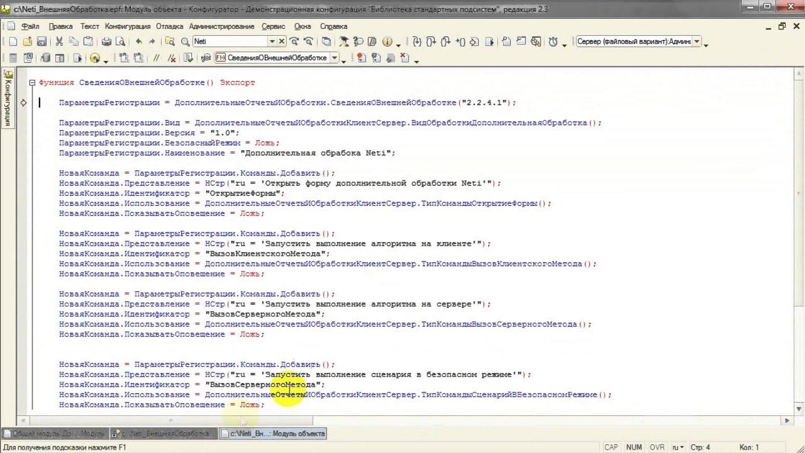Open the Текст menu

tap(89, 26)
